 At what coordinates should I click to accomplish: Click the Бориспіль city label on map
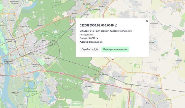(x=150, y=103)
